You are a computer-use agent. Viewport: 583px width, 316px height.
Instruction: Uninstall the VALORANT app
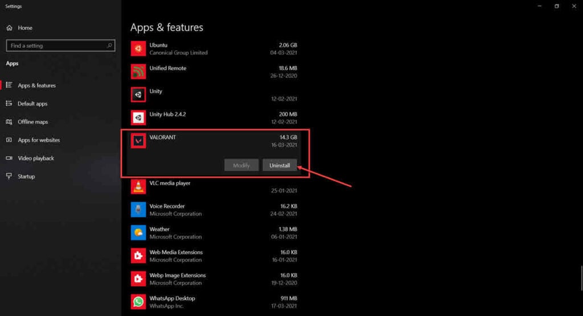click(280, 165)
